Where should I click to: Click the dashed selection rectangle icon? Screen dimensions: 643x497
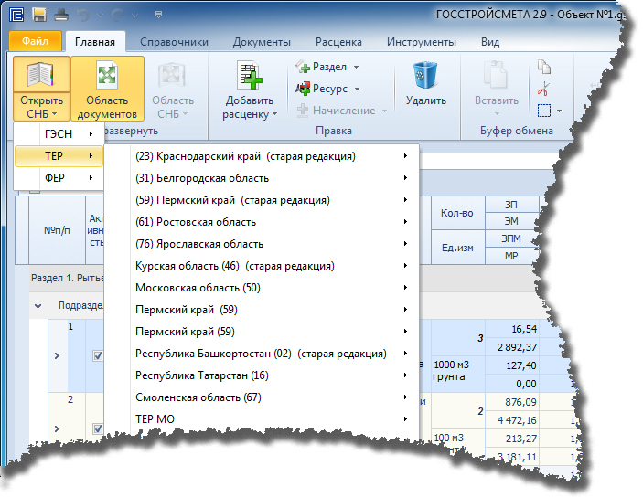pyautogui.click(x=544, y=111)
